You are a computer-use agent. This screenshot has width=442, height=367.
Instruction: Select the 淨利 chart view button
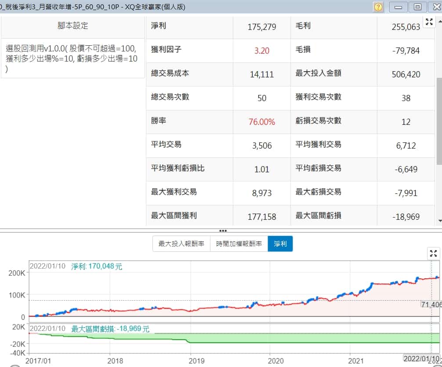(280, 244)
